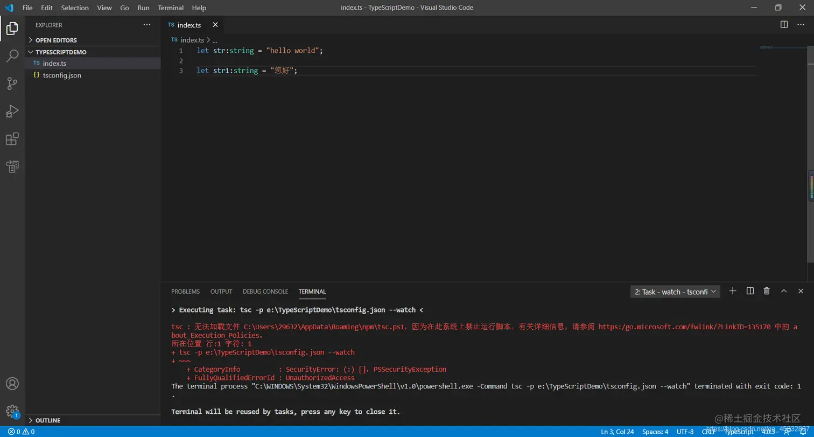The image size is (814, 437).
Task: Open the terminal selector dropdown
Action: 676,292
